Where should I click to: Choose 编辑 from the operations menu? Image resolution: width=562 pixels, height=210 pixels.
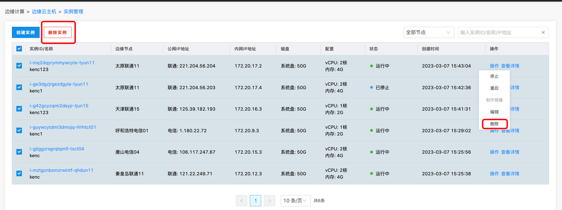(x=494, y=112)
